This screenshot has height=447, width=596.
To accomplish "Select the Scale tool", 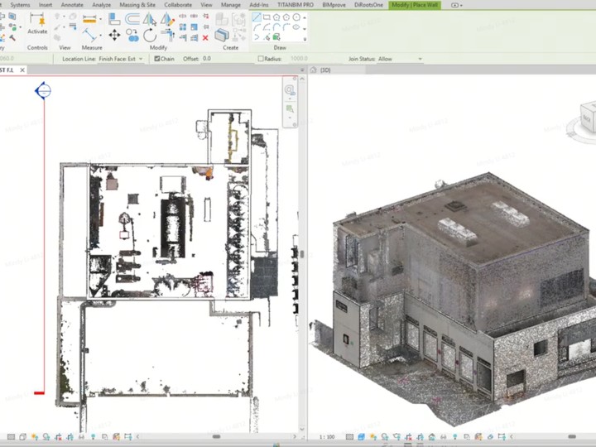I will [195, 27].
